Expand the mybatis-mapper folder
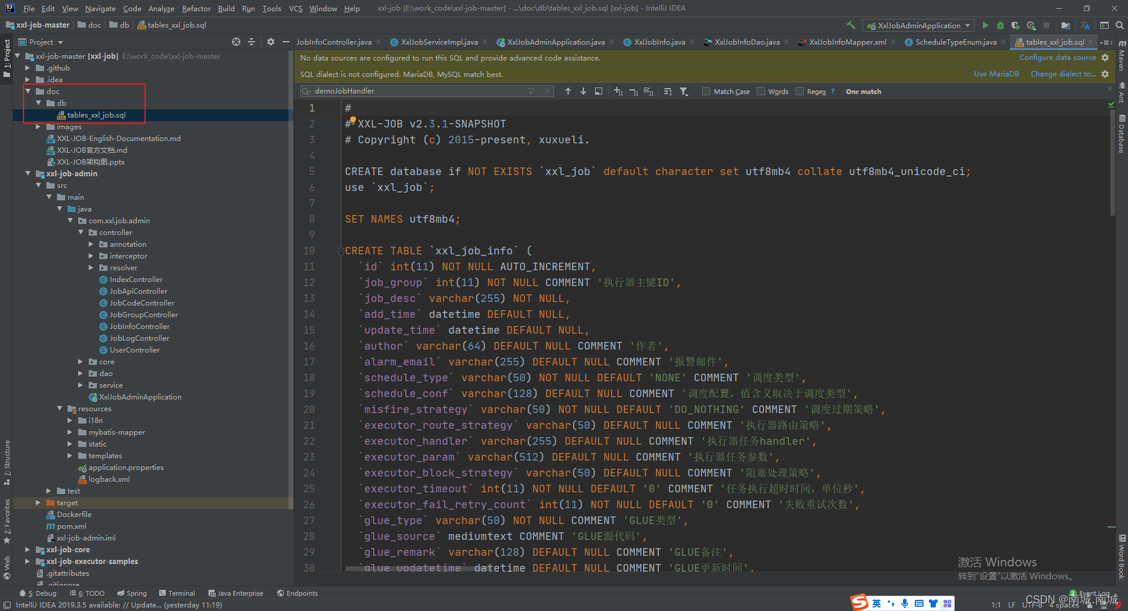This screenshot has width=1128, height=611. 70,432
